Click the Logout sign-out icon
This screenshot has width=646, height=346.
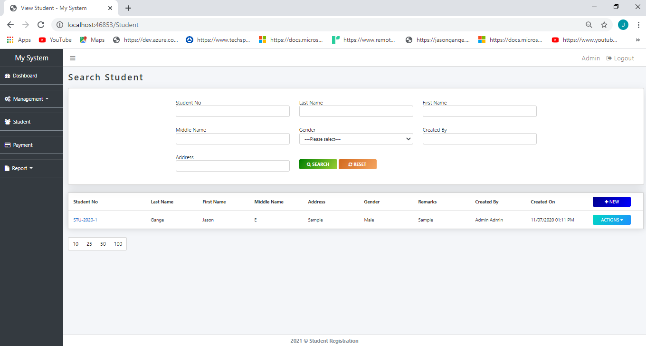coord(609,58)
